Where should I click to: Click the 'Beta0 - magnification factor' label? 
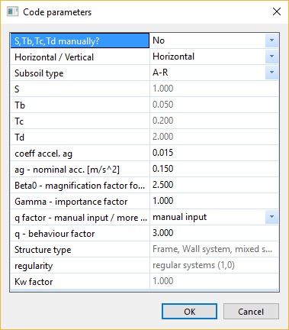point(80,185)
